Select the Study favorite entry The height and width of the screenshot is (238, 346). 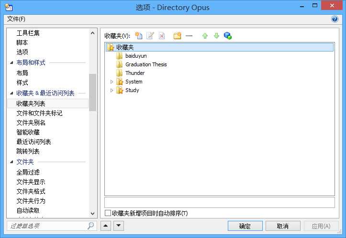(132, 90)
